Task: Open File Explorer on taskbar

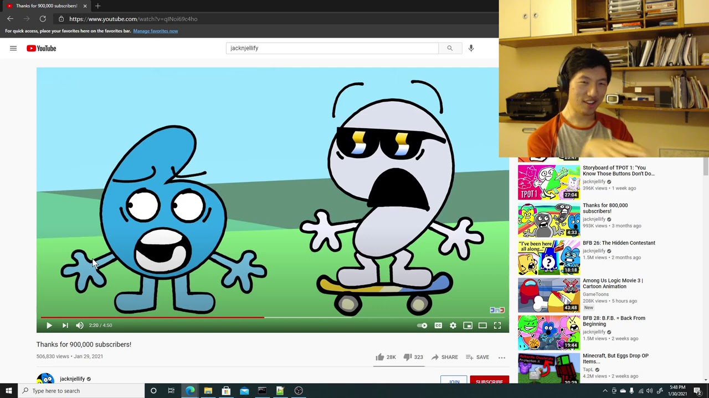Action: [208, 391]
